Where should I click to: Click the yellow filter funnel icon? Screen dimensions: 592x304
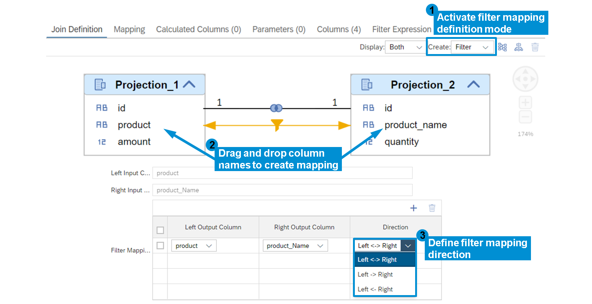click(277, 125)
